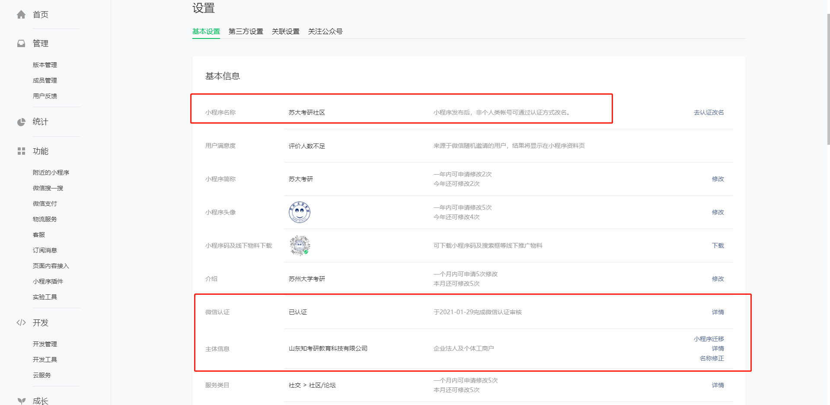Click the 社交 > 社区/论坛 category text

312,385
